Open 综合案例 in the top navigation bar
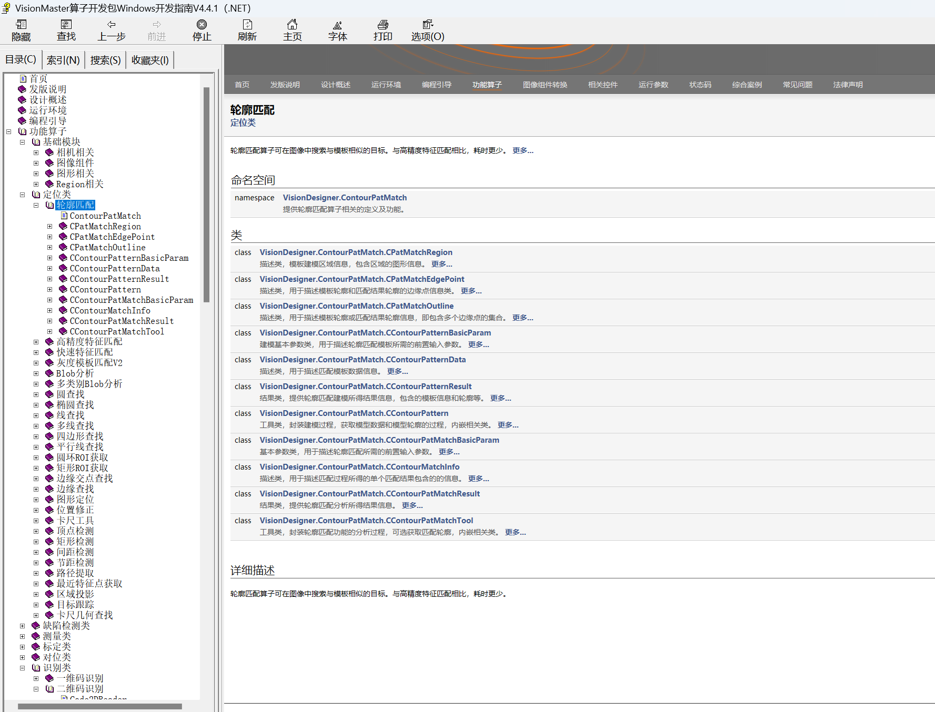The width and height of the screenshot is (935, 712). pos(747,85)
